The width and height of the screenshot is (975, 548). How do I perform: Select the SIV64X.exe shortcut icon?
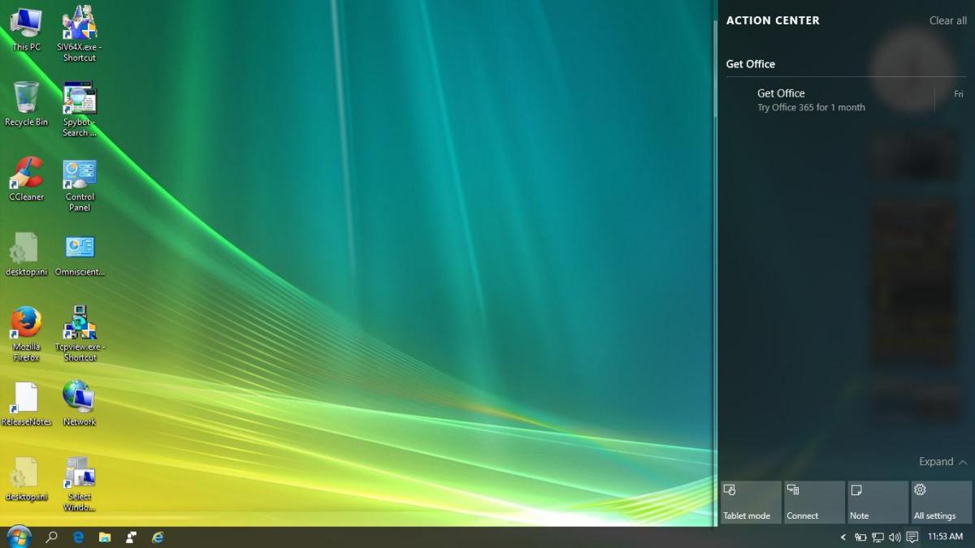tap(80, 33)
